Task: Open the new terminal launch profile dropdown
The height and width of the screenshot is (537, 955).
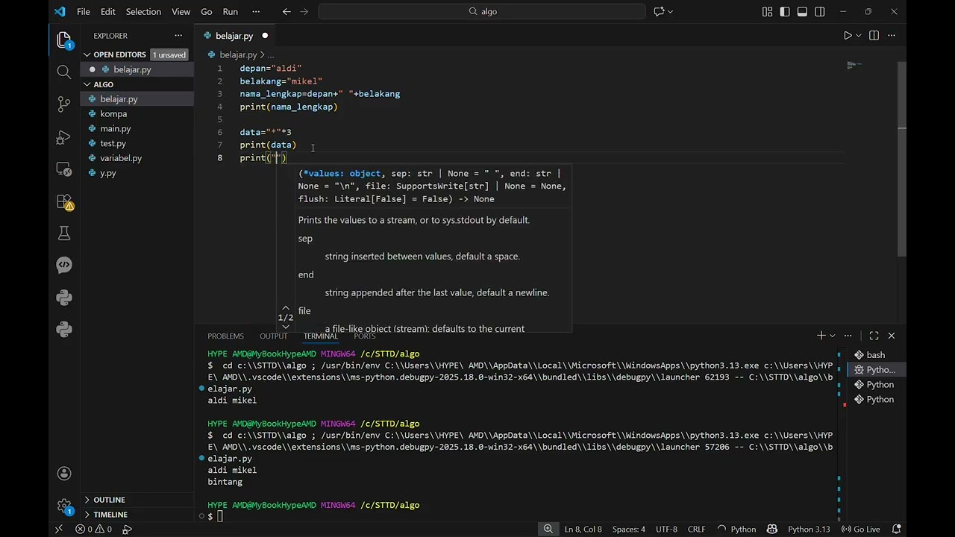Action: point(833,336)
